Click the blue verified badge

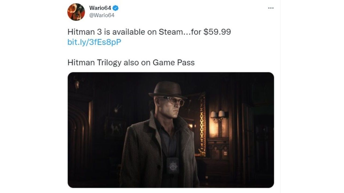click(x=116, y=8)
